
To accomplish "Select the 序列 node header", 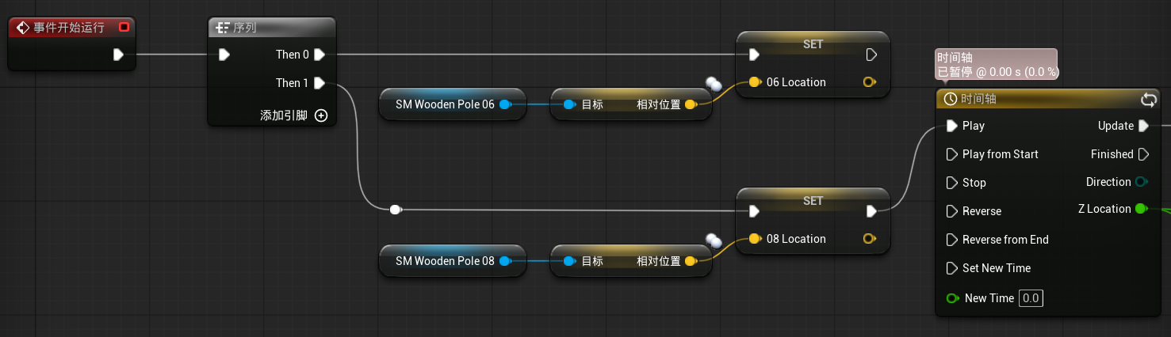I will coord(273,28).
